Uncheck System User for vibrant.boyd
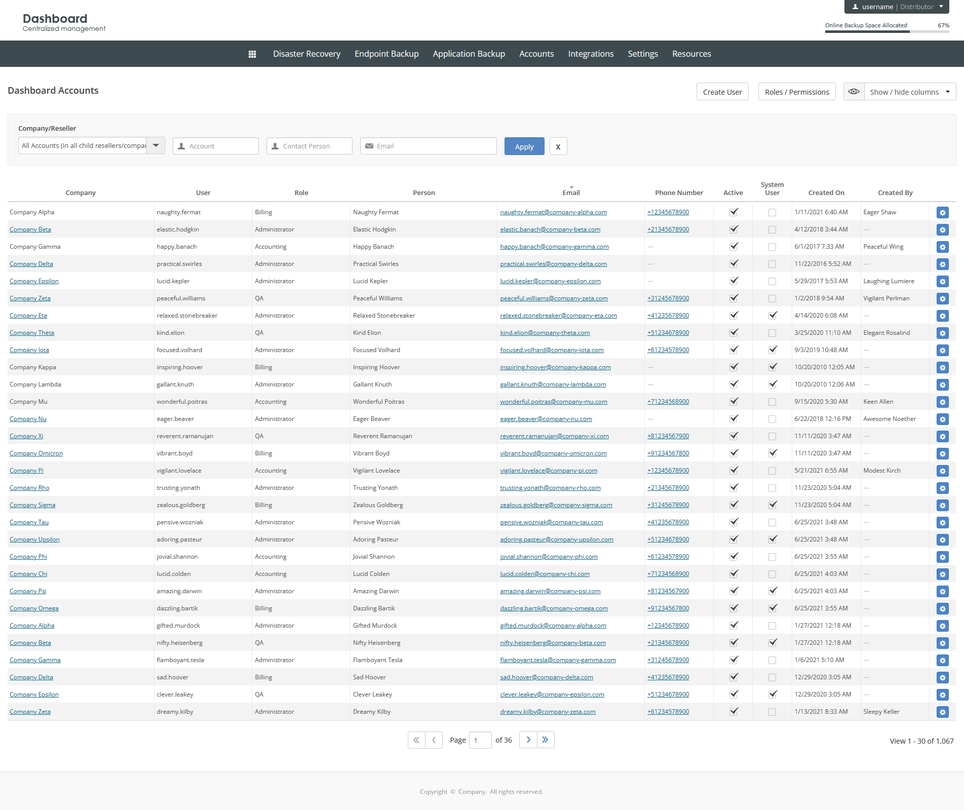The image size is (964, 810). point(773,453)
